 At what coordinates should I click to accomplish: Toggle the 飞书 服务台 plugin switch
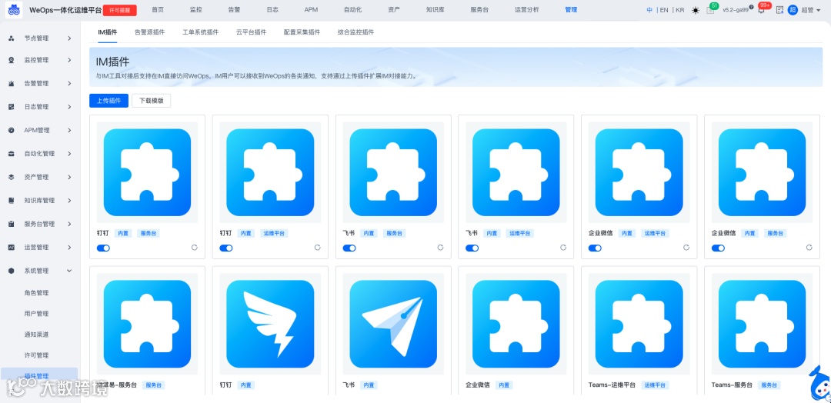349,248
